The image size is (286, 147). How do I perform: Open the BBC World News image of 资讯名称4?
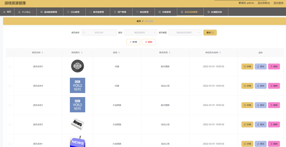[x=78, y=85]
